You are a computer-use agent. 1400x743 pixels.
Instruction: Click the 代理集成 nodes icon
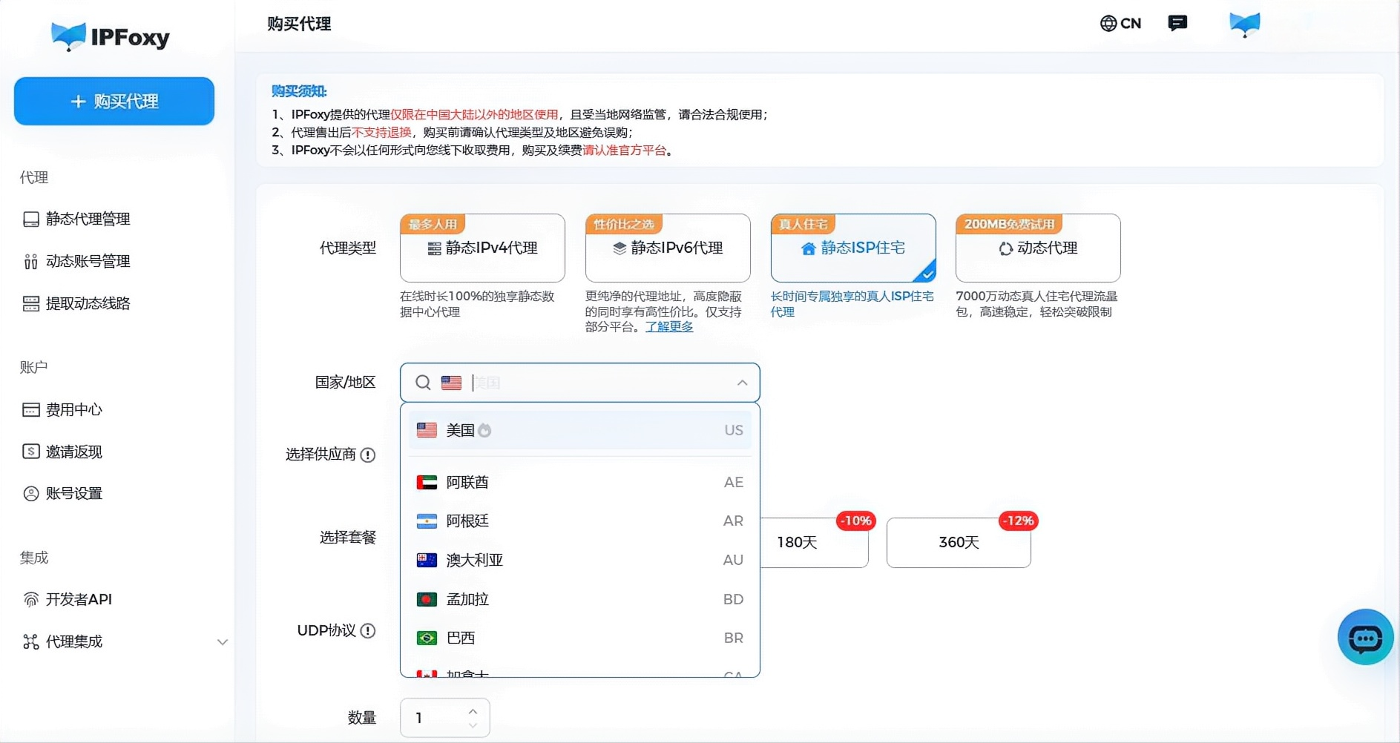pos(31,641)
